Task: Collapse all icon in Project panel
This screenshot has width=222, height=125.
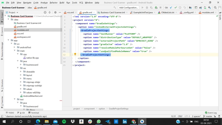Action: point(50,12)
